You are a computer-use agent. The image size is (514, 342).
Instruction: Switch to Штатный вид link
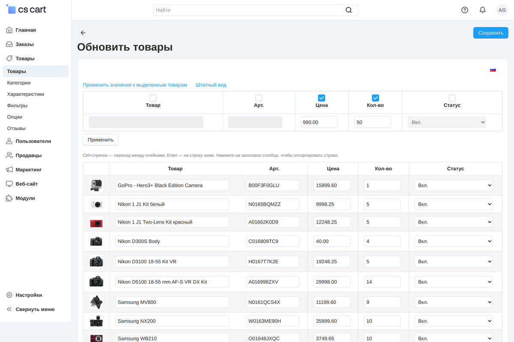211,85
